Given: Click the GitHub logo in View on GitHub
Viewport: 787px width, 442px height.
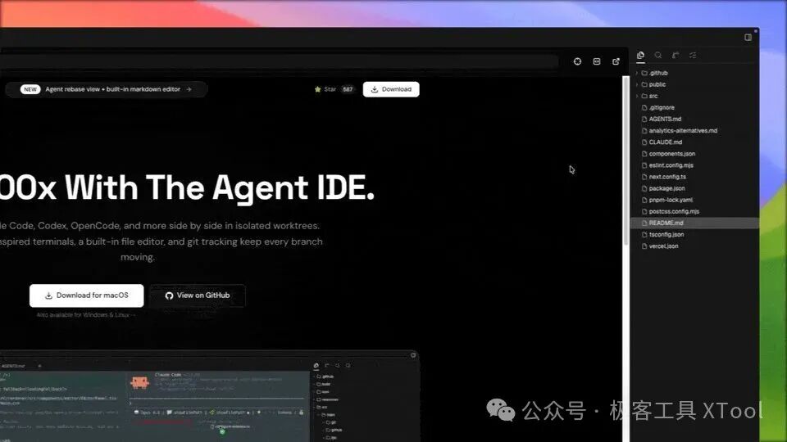Looking at the screenshot, I should [x=169, y=295].
